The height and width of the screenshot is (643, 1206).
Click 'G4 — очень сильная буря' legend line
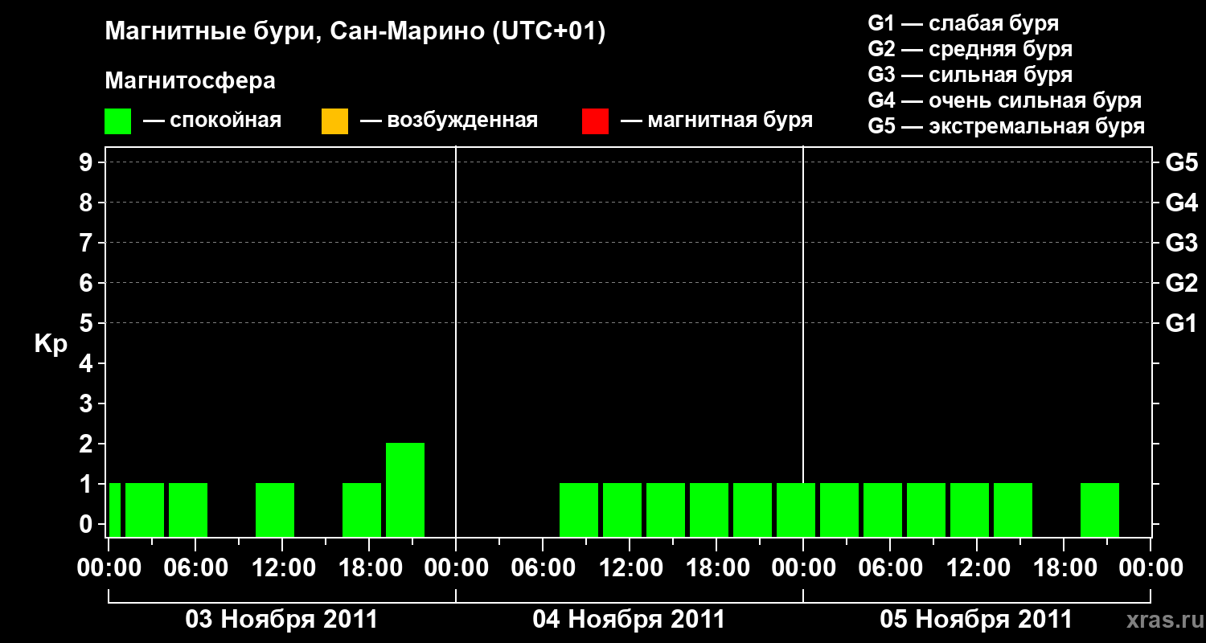(1005, 100)
